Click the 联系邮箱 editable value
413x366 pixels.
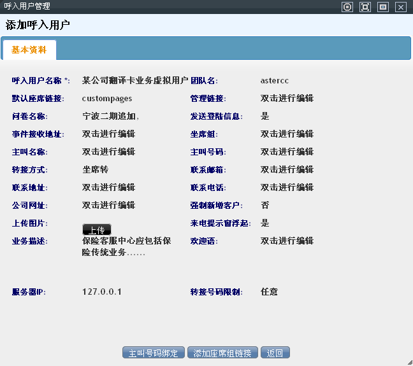[x=287, y=170]
